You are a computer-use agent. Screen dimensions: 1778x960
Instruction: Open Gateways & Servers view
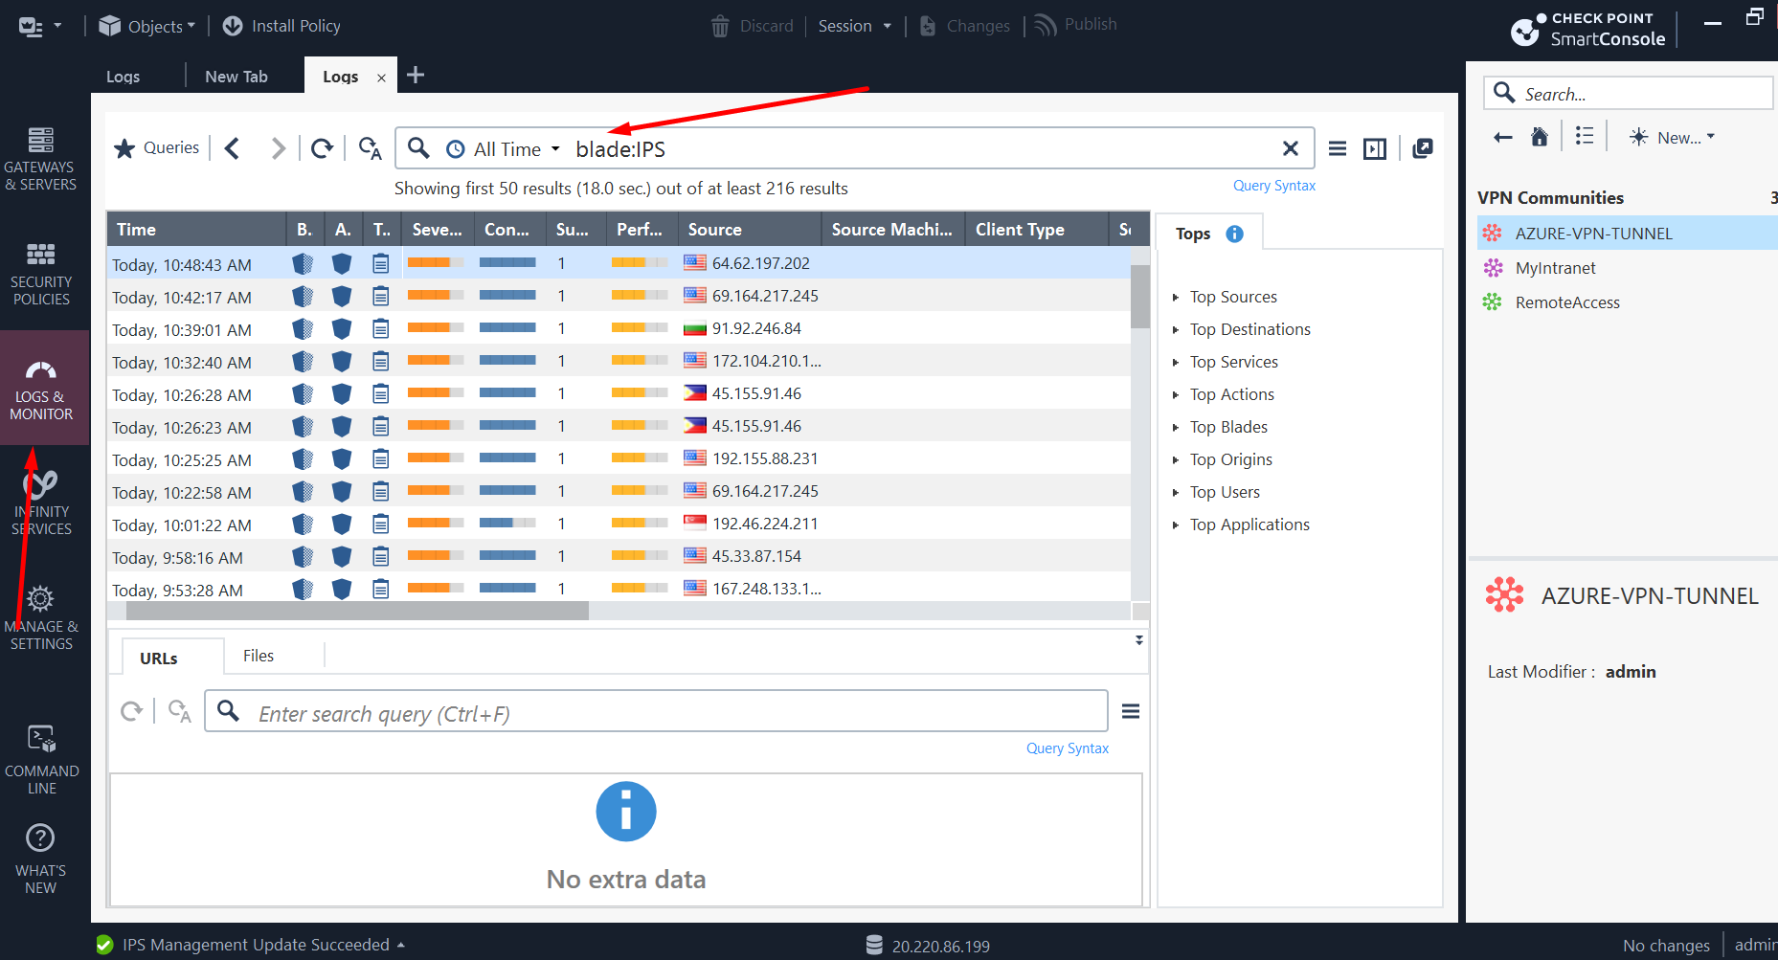coord(41,158)
